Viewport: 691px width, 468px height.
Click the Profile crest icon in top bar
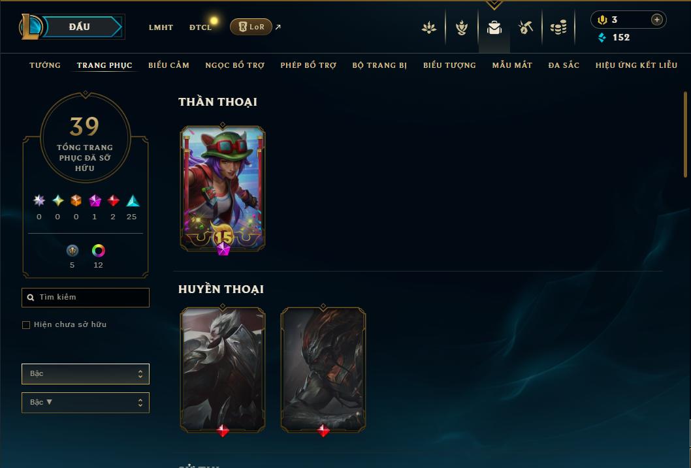(x=461, y=27)
